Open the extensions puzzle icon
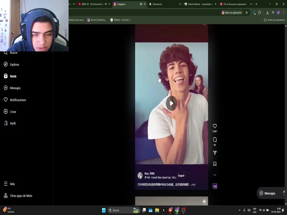 [x=259, y=13]
